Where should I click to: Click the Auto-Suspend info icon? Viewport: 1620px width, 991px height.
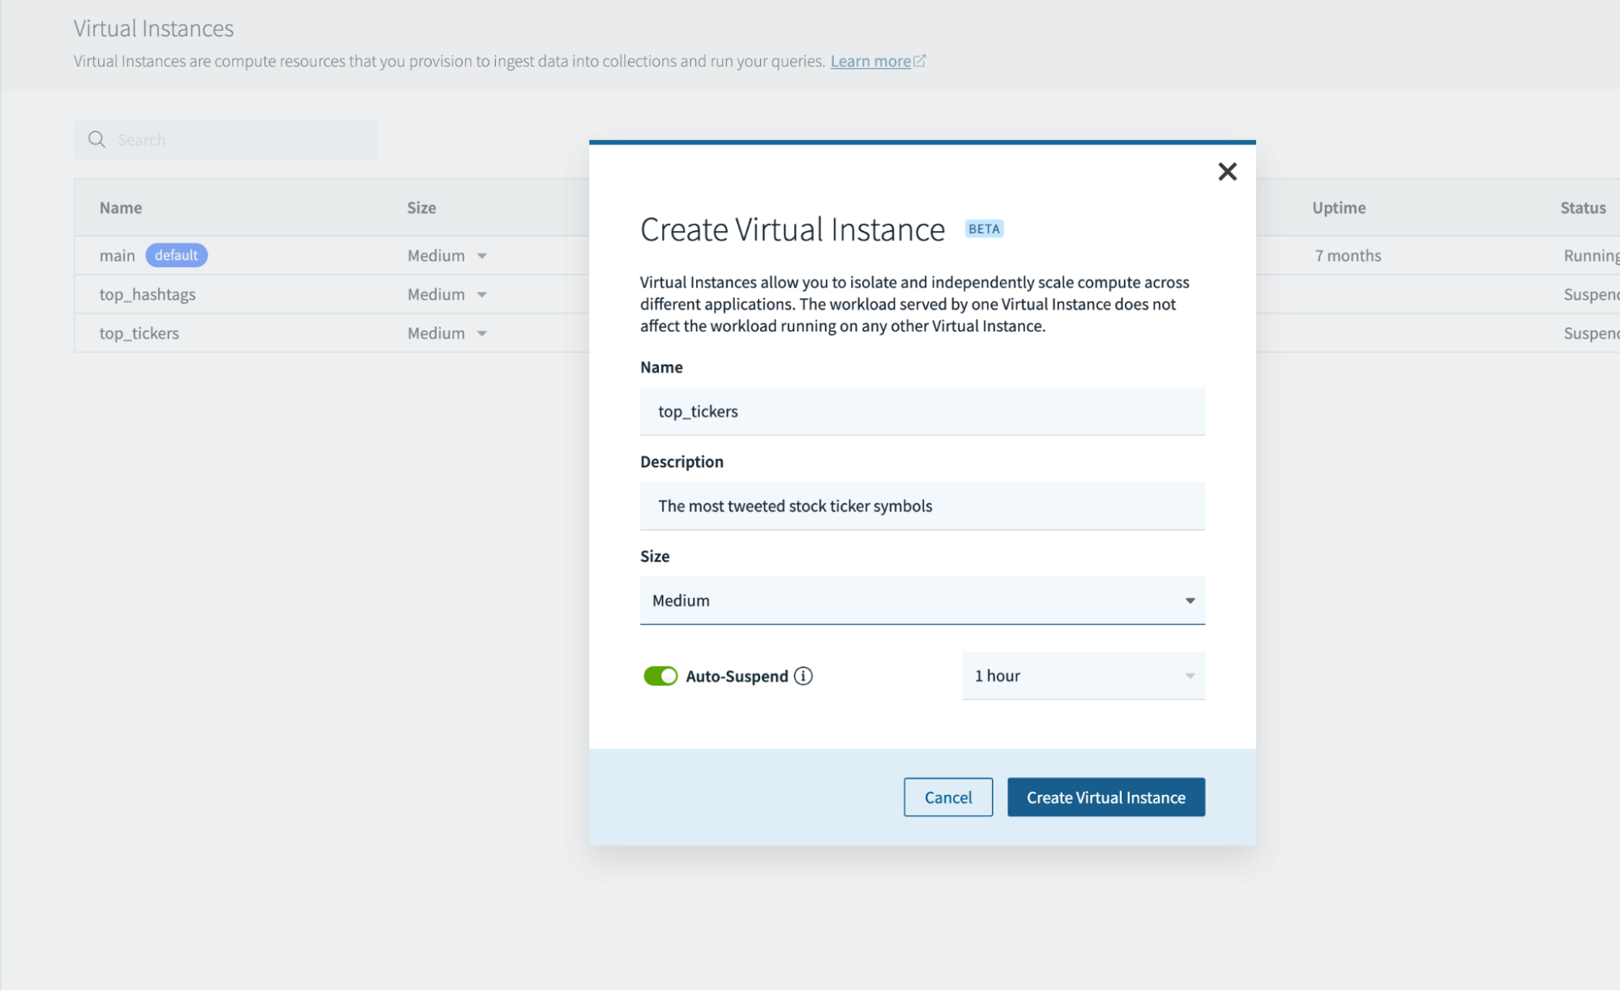pos(803,676)
